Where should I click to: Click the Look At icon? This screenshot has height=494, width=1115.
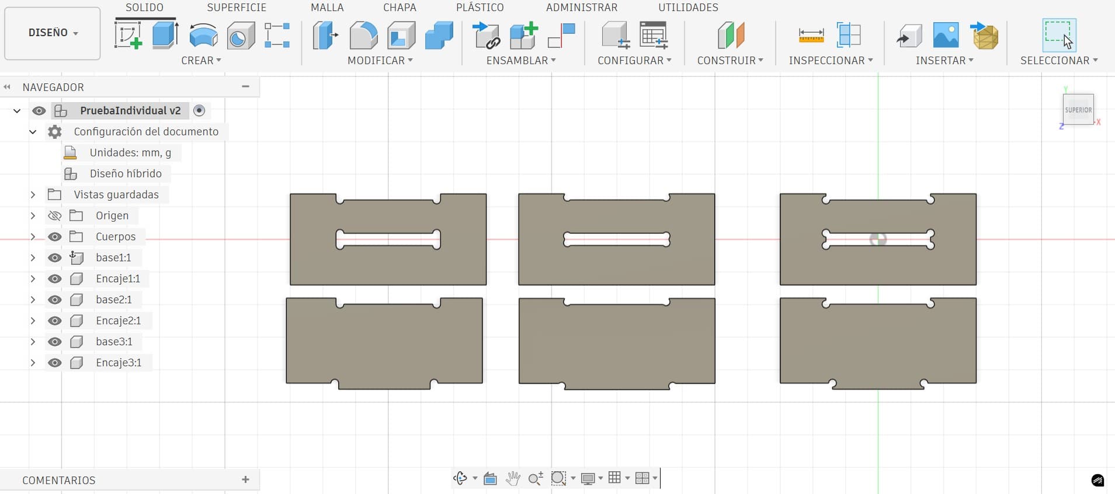(x=490, y=479)
